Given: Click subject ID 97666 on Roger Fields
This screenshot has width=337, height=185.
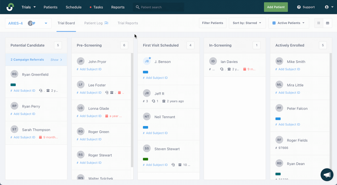Looking at the screenshot, I should tap(282, 148).
